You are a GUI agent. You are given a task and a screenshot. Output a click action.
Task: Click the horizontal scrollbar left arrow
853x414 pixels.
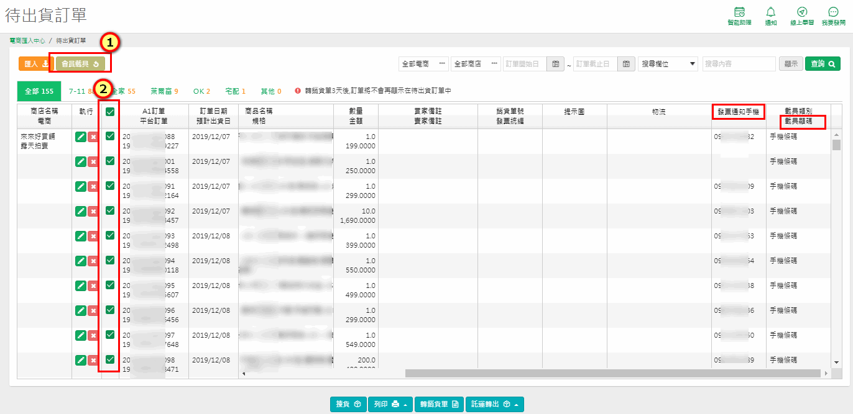(243, 373)
